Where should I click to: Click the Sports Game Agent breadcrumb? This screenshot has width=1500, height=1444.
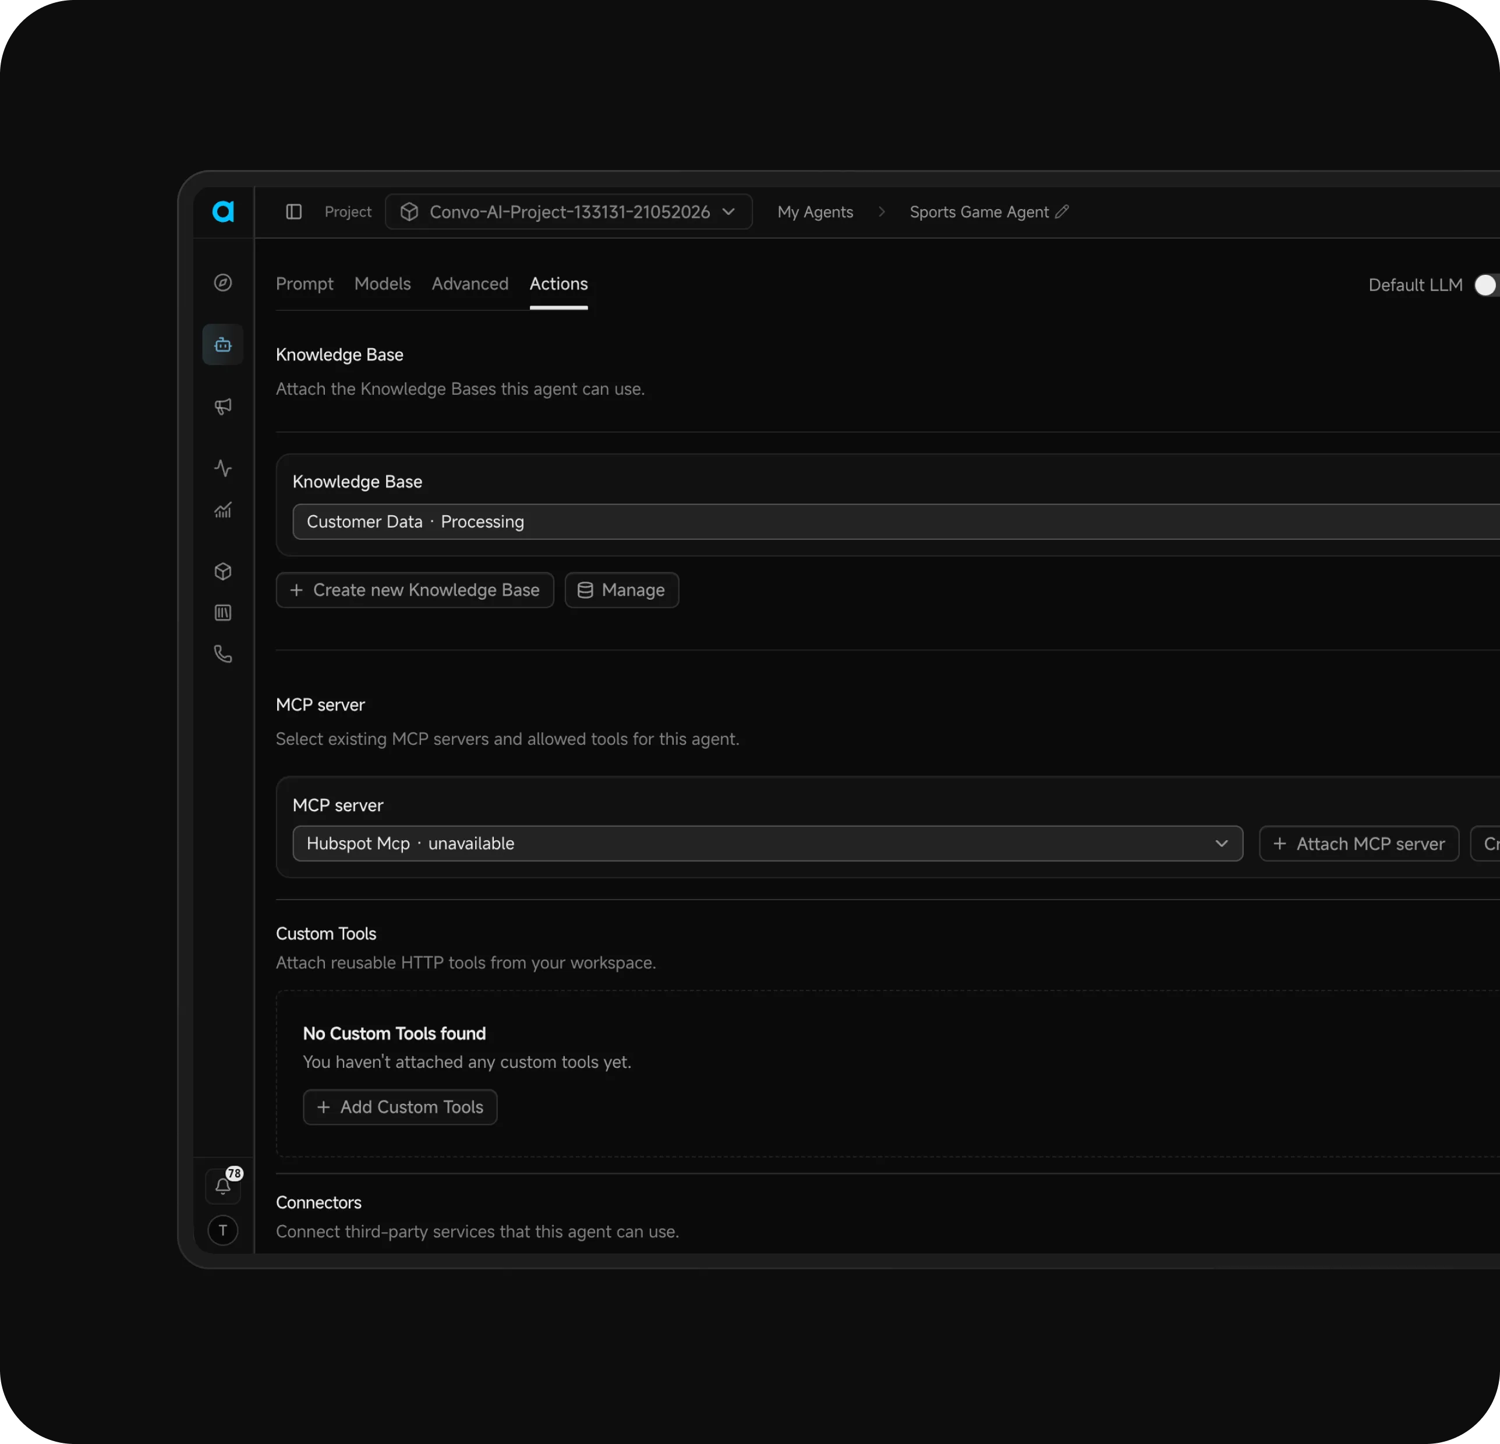click(979, 212)
